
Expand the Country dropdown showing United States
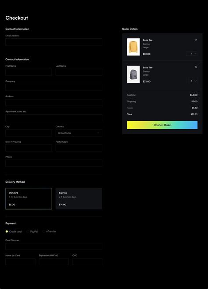click(79, 133)
